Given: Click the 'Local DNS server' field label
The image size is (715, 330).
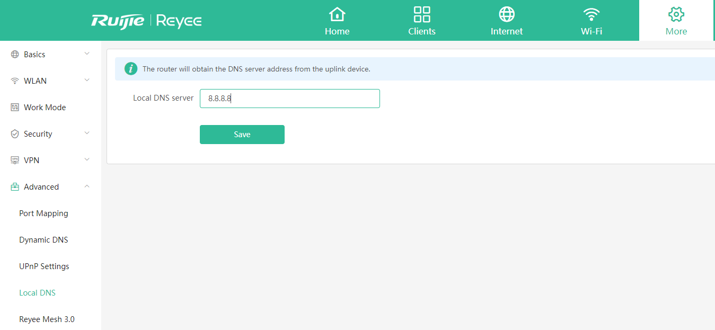Looking at the screenshot, I should pyautogui.click(x=163, y=98).
